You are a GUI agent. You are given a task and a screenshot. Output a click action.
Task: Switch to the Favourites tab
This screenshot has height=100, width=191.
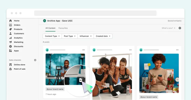click(x=63, y=28)
